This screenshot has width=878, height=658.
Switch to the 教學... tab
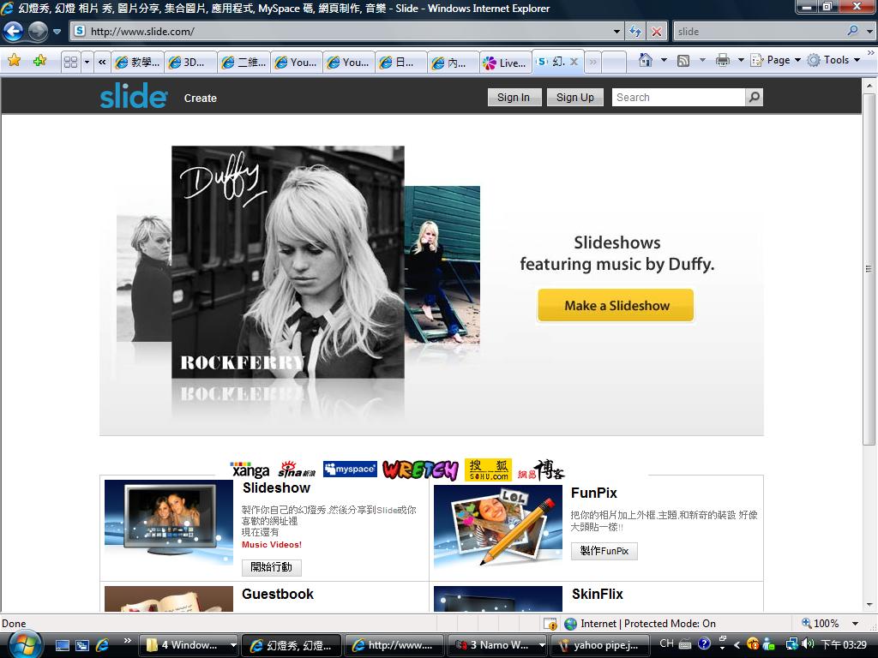coord(137,62)
